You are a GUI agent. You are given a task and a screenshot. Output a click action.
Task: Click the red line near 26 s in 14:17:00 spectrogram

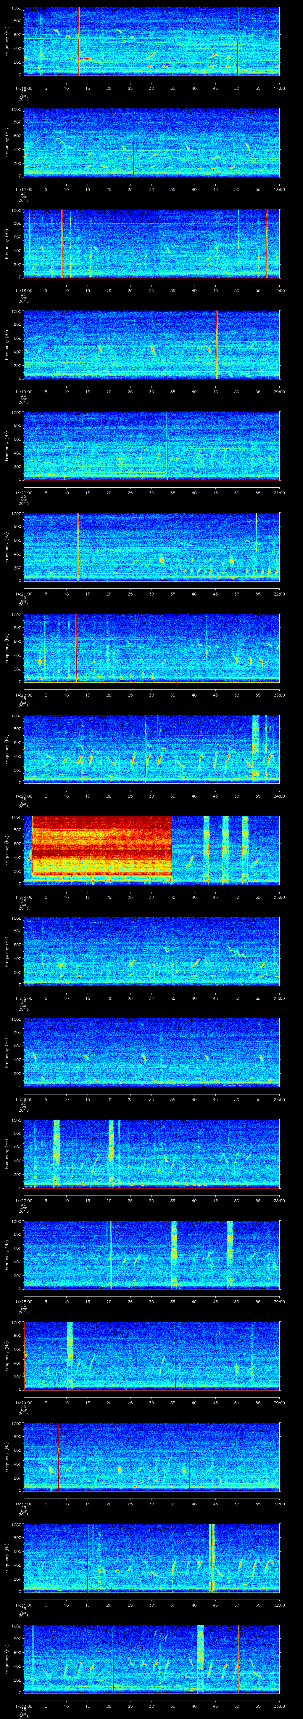[x=133, y=143]
